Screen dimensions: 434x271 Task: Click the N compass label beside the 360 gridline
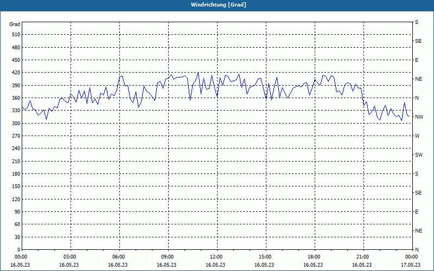click(417, 98)
